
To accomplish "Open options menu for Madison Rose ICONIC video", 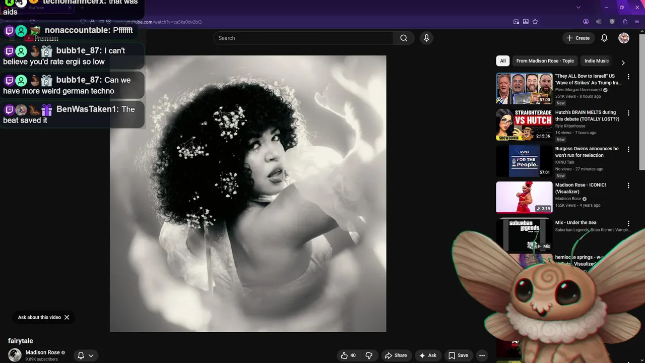I will pos(628,186).
